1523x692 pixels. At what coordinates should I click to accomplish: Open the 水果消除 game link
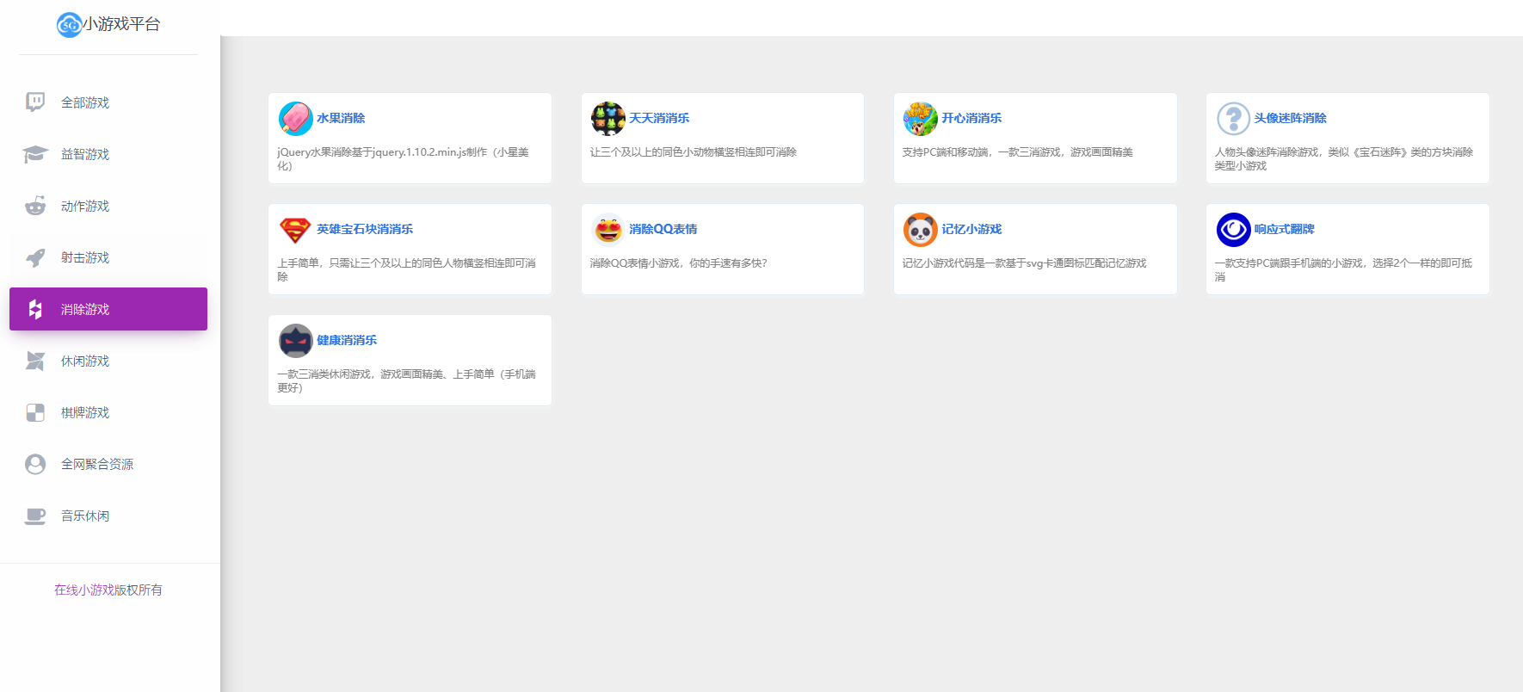(x=341, y=118)
